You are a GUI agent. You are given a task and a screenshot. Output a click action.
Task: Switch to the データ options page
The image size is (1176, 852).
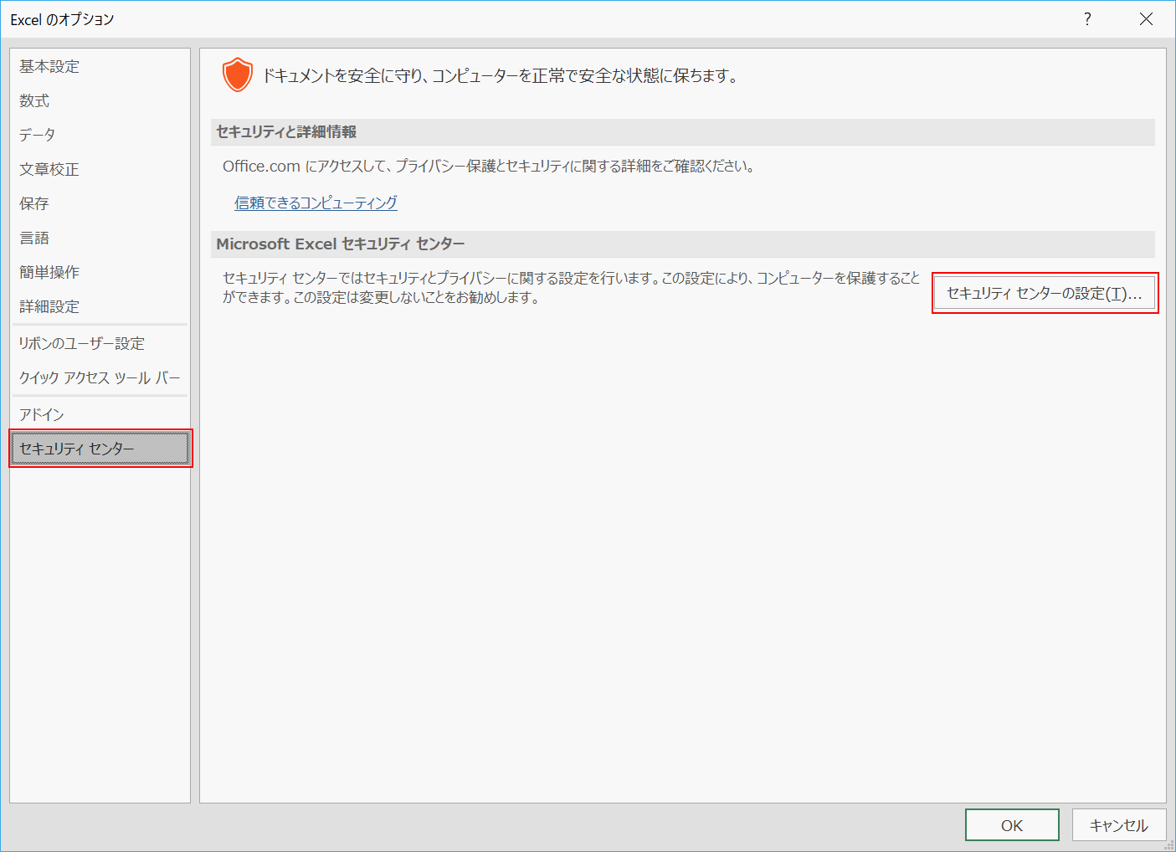pyautogui.click(x=35, y=134)
